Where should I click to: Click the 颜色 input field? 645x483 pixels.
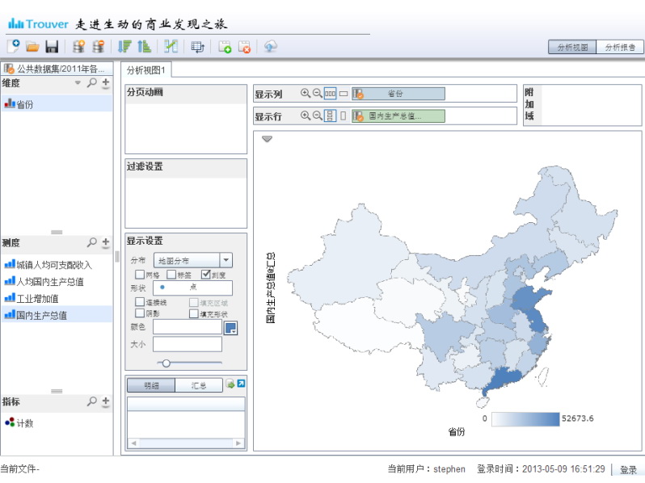coord(188,327)
